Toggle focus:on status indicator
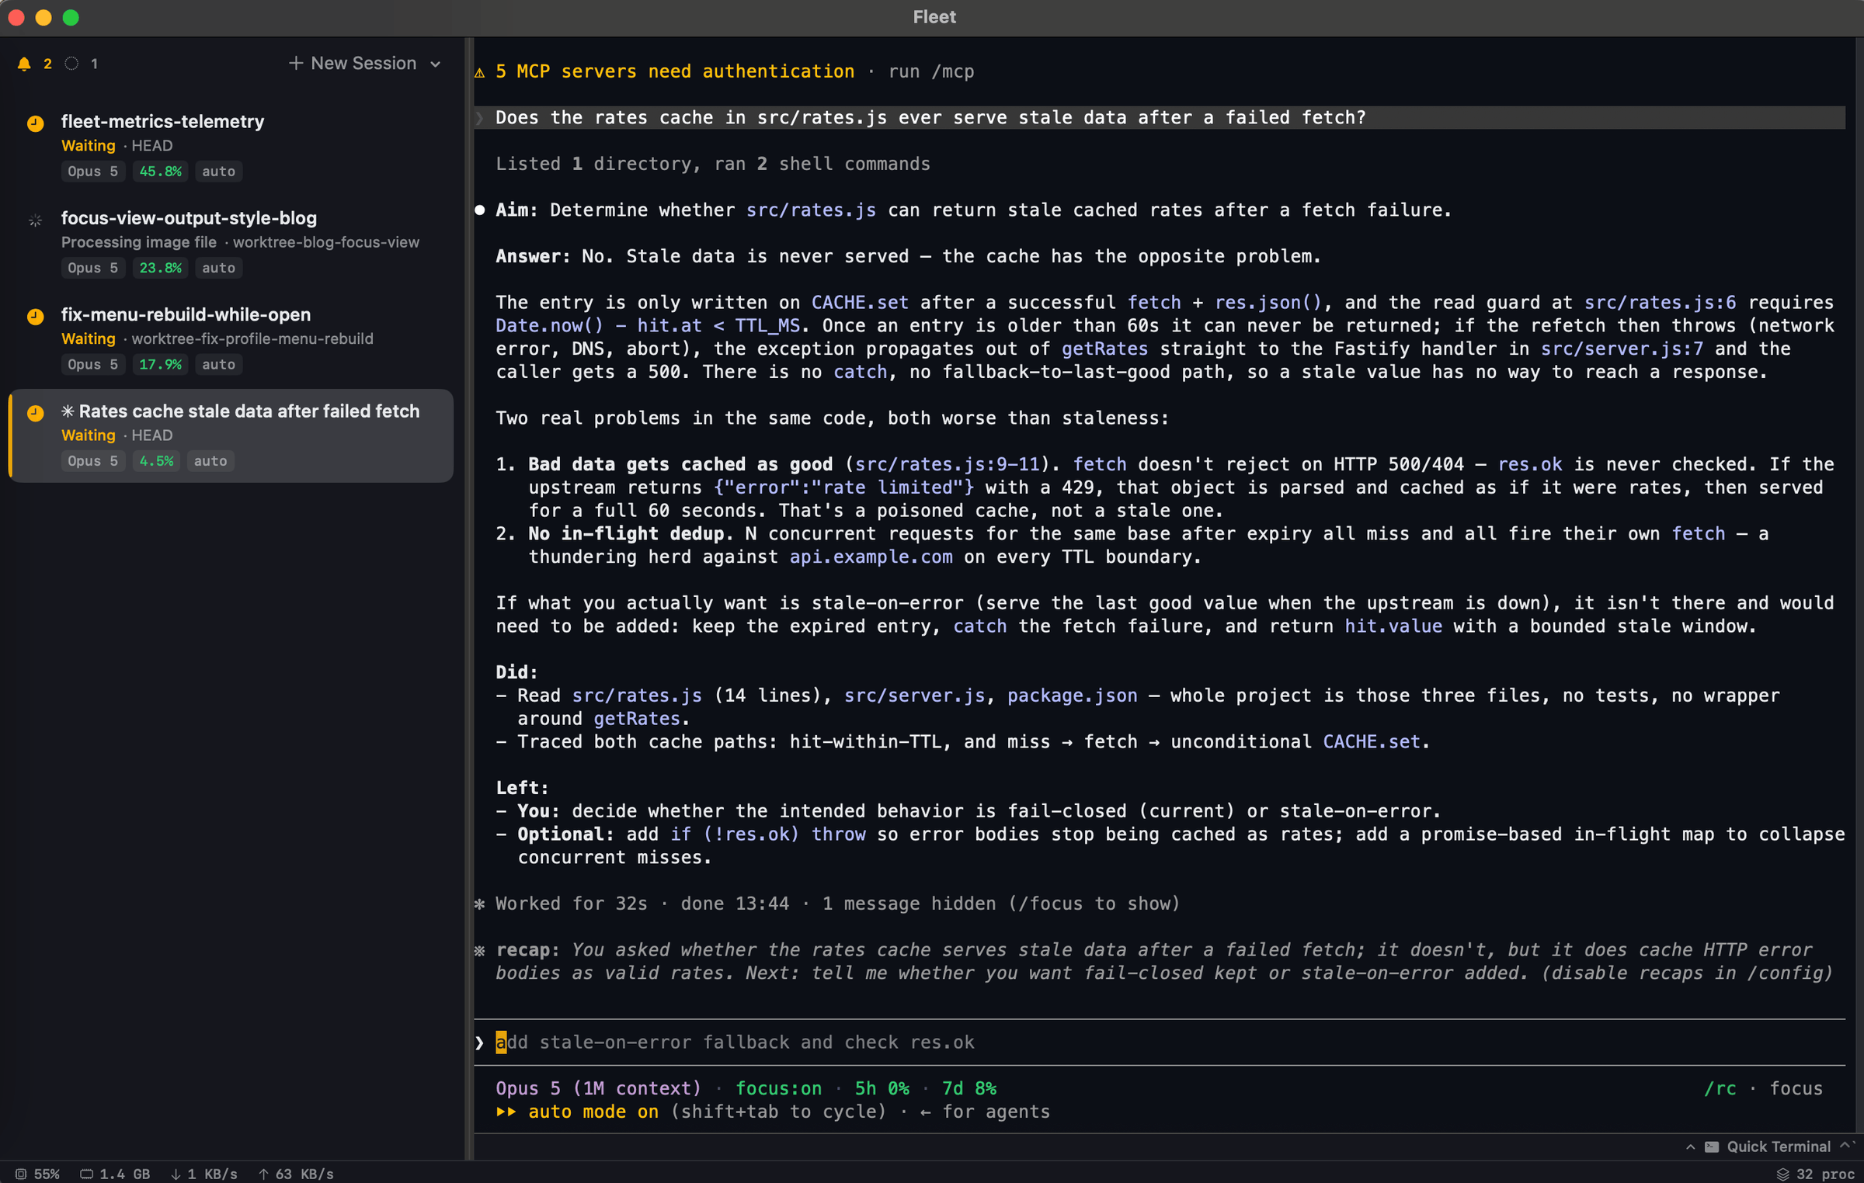The height and width of the screenshot is (1183, 1864). tap(778, 1089)
